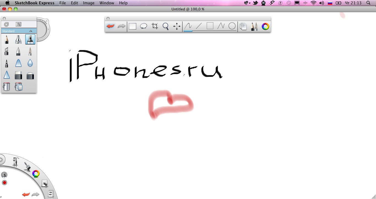Select the Oval shape style
Screen dimensions: 376x199
[x=232, y=26]
